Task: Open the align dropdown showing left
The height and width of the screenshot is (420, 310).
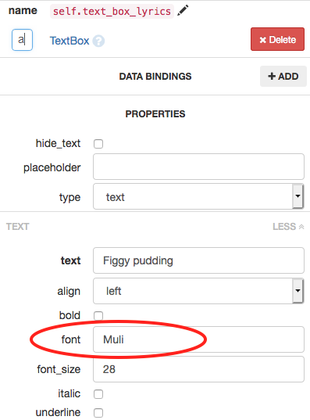Action: point(198,291)
